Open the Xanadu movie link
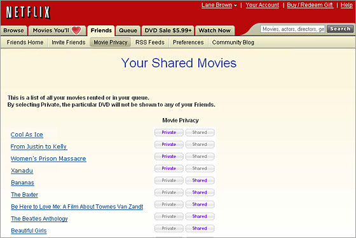This screenshot has height=238, width=356. pos(22,171)
